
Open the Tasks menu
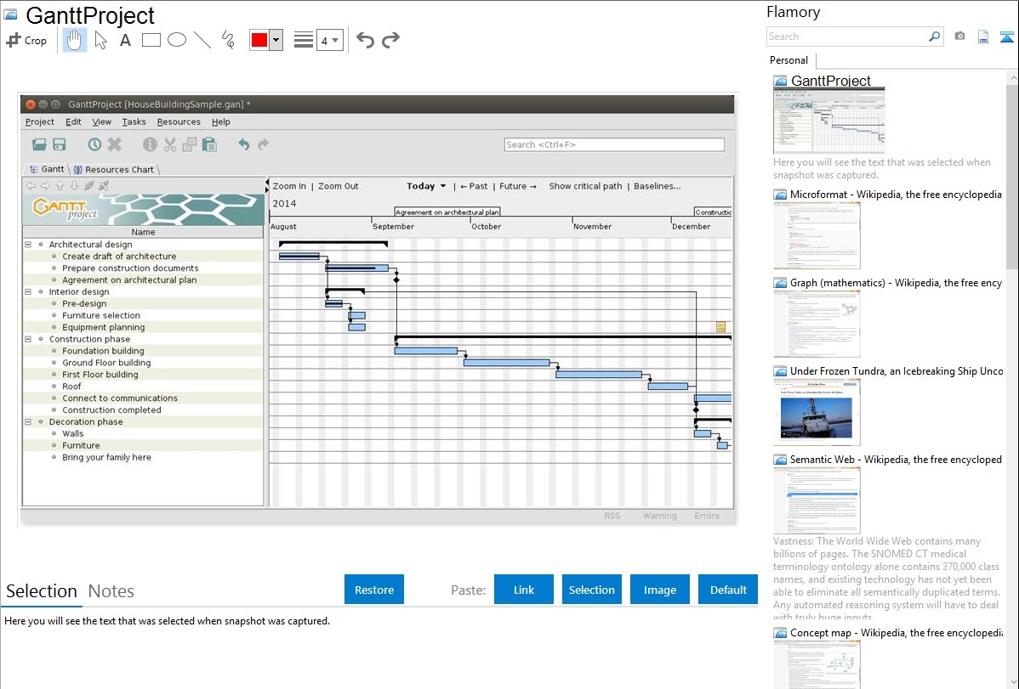(x=134, y=122)
